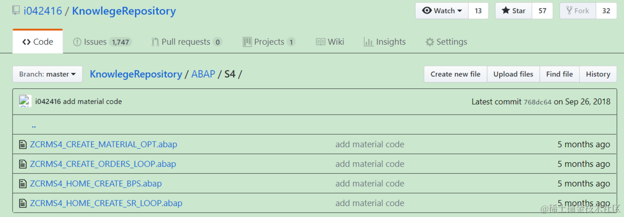The width and height of the screenshot is (624, 217).
Task: Open the commit History for this folder
Action: point(598,74)
